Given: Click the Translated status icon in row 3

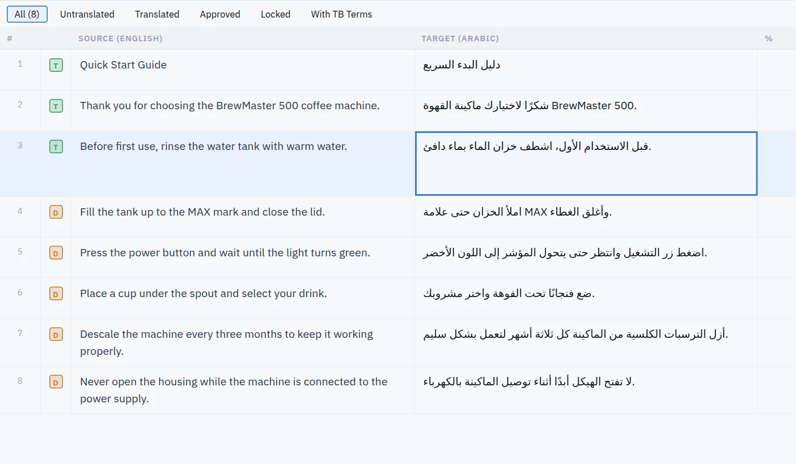Looking at the screenshot, I should pos(56,147).
